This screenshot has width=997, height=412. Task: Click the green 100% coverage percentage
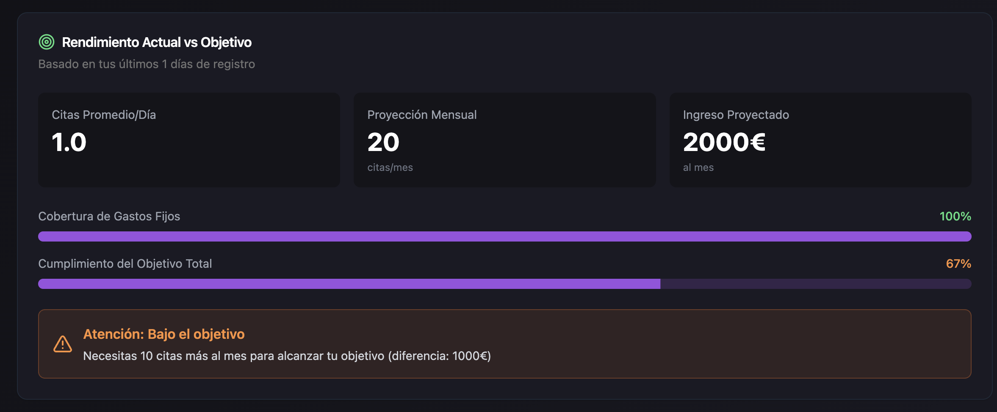coord(955,216)
